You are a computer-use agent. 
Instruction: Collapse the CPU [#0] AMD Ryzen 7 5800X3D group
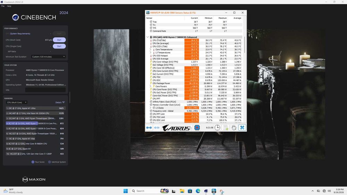click(x=147, y=37)
